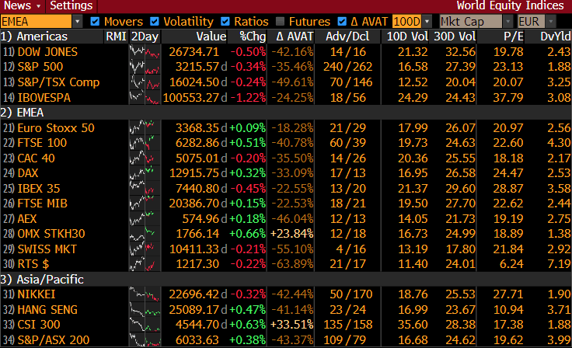The height and width of the screenshot is (348, 572).
Task: Open the Euro Stoxx 50 sparkline chart
Action: (x=145, y=127)
